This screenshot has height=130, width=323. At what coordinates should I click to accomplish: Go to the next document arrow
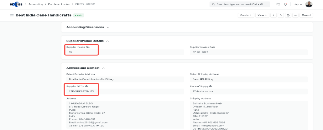281,15
